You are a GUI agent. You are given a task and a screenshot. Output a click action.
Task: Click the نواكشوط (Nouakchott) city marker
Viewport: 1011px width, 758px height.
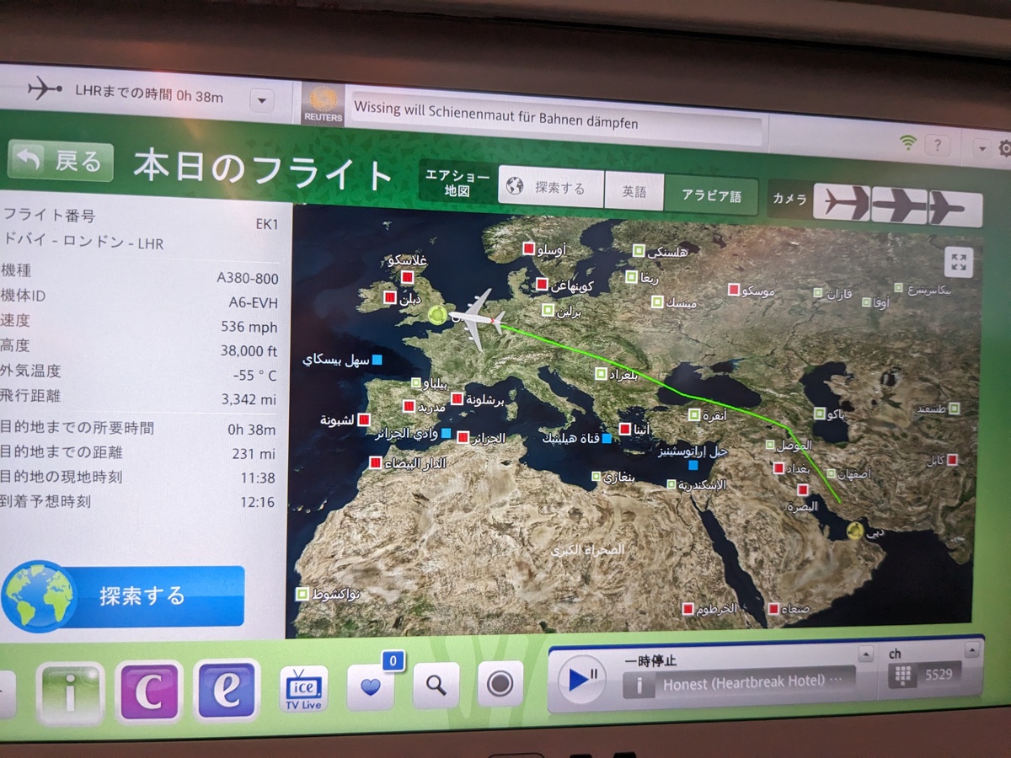click(x=302, y=594)
